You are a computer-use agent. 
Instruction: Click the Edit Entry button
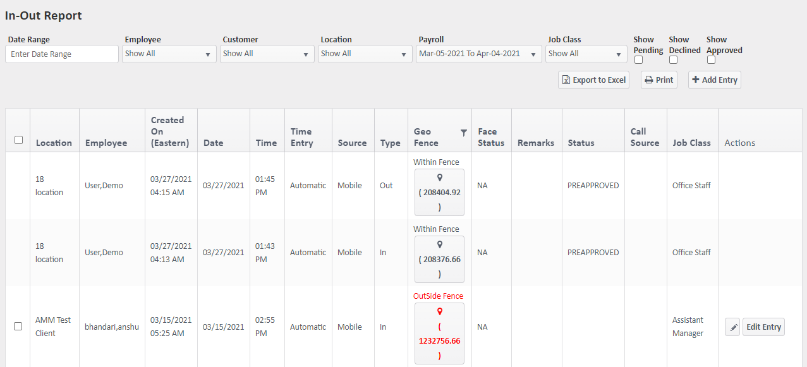click(763, 327)
